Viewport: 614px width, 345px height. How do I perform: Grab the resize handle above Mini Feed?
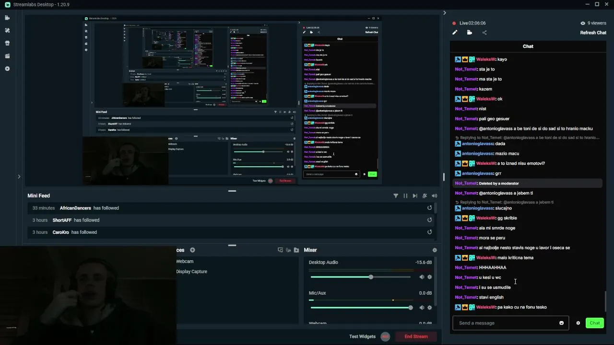pos(232,191)
